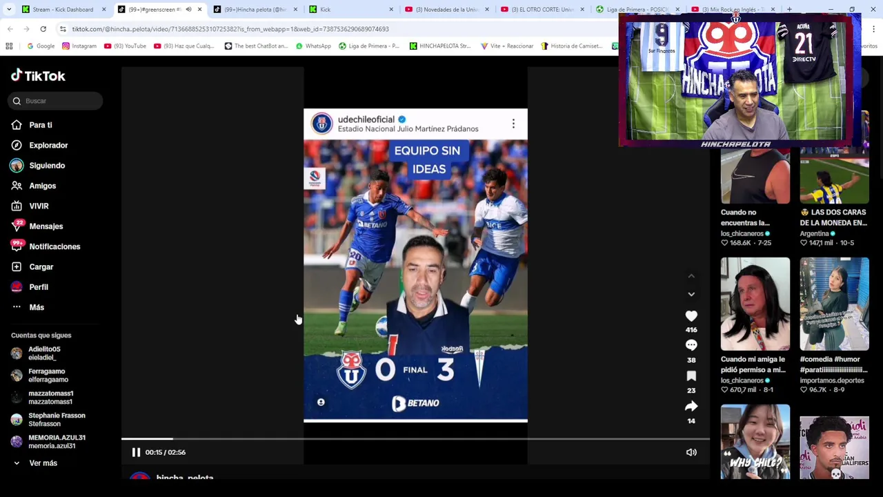The height and width of the screenshot is (497, 883).
Task: Pause the video playback
Action: pyautogui.click(x=136, y=452)
